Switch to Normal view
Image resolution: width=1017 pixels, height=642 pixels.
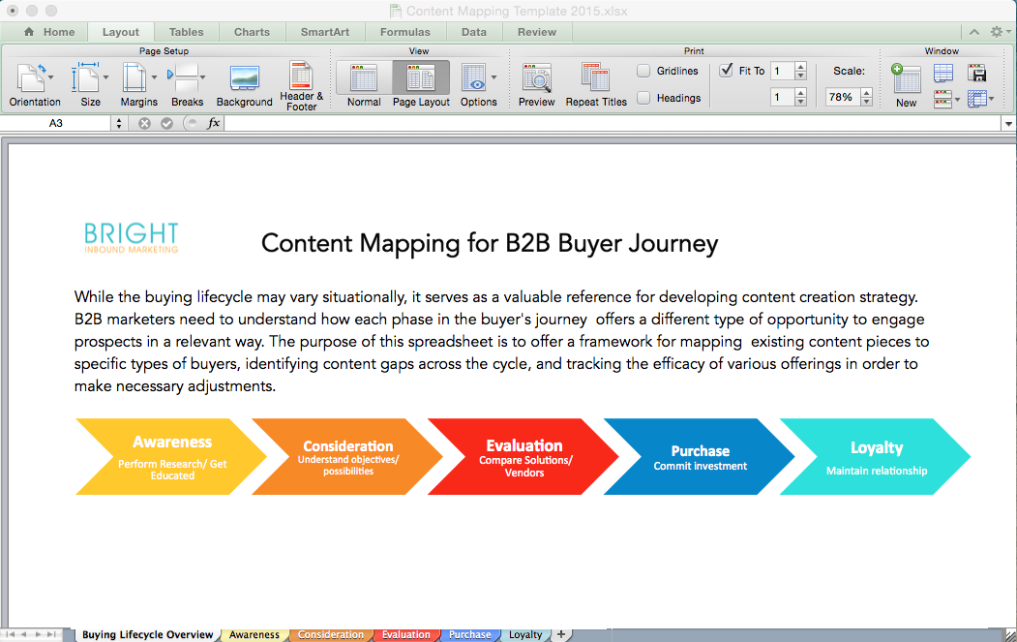coord(363,85)
